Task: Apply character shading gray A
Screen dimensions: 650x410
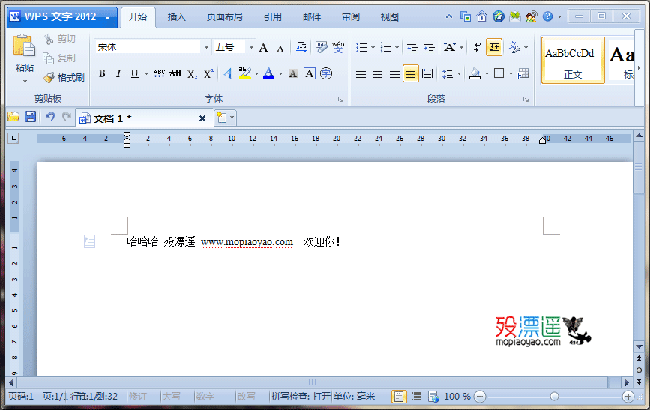Action: [x=293, y=73]
